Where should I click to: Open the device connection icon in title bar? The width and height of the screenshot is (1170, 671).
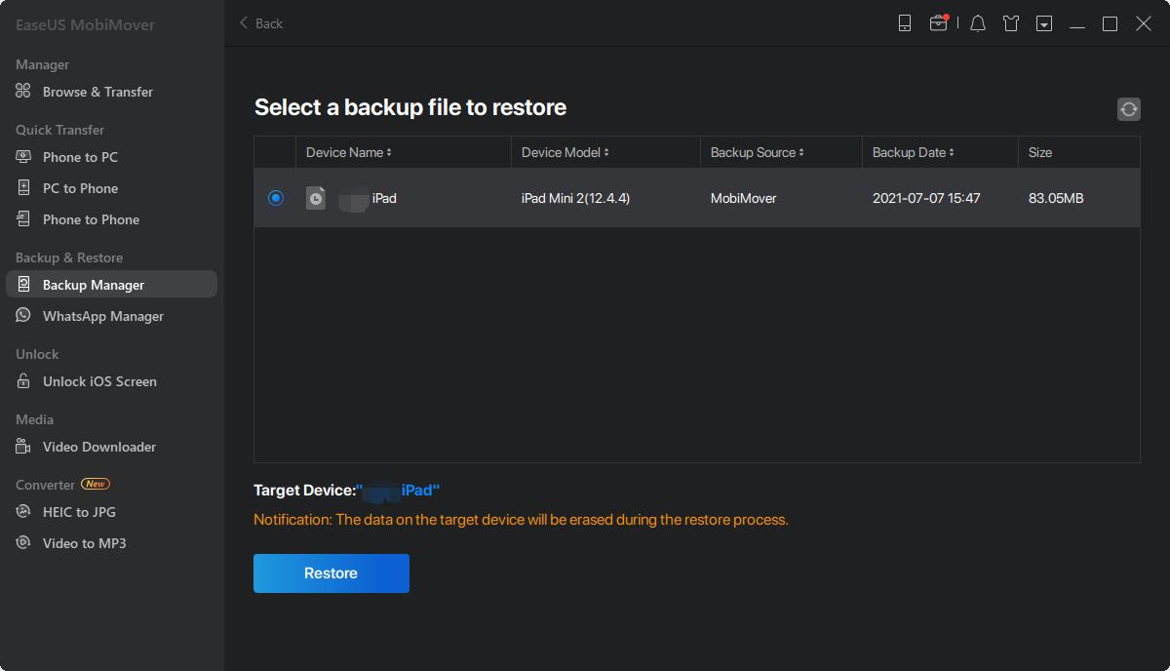click(905, 23)
